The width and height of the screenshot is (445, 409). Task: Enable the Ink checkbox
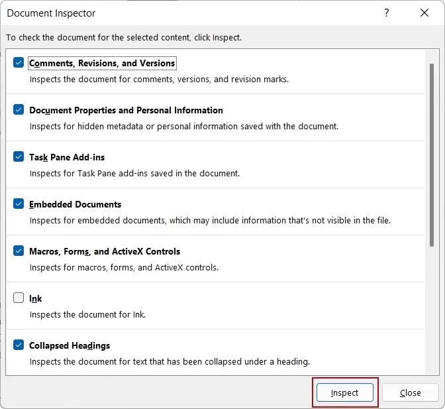click(19, 298)
